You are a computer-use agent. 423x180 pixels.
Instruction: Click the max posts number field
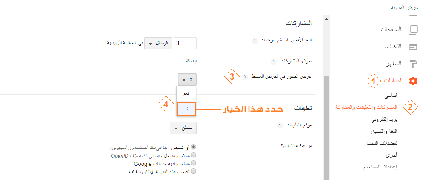click(x=185, y=44)
